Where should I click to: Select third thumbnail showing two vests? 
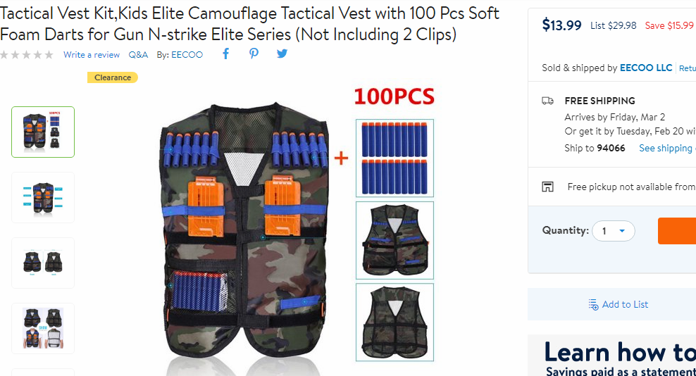pyautogui.click(x=43, y=263)
